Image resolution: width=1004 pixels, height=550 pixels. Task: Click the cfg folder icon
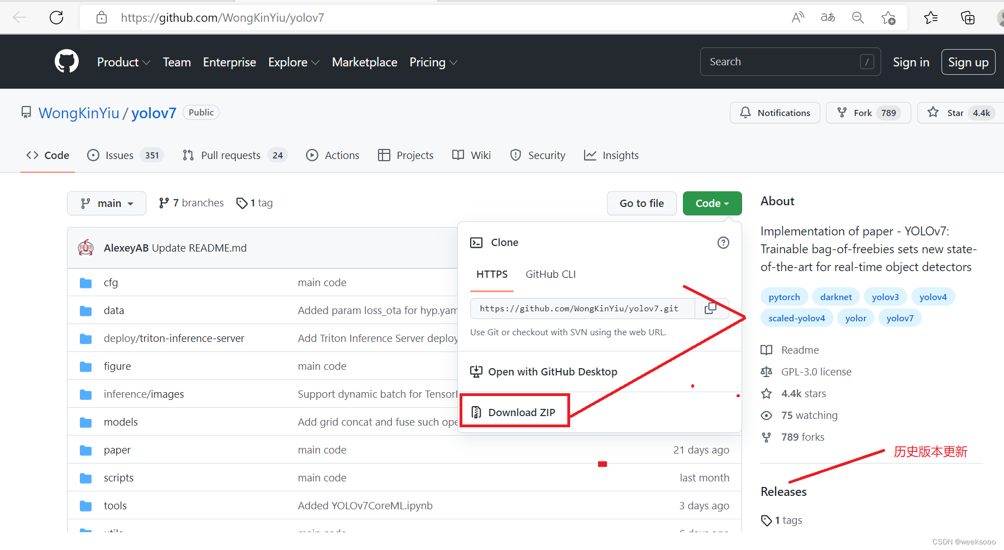pyautogui.click(x=85, y=283)
